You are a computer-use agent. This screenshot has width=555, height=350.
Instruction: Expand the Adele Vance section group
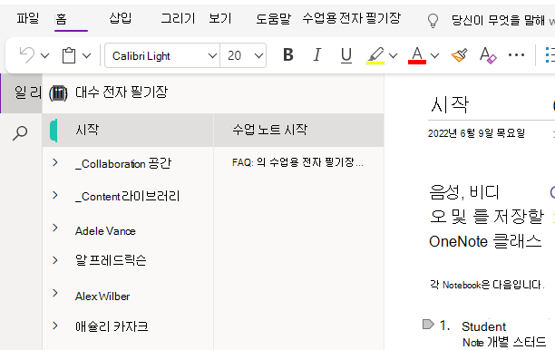click(55, 228)
